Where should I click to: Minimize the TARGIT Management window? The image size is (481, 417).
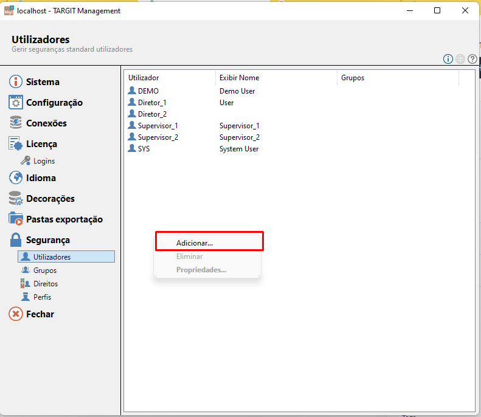[x=410, y=10]
